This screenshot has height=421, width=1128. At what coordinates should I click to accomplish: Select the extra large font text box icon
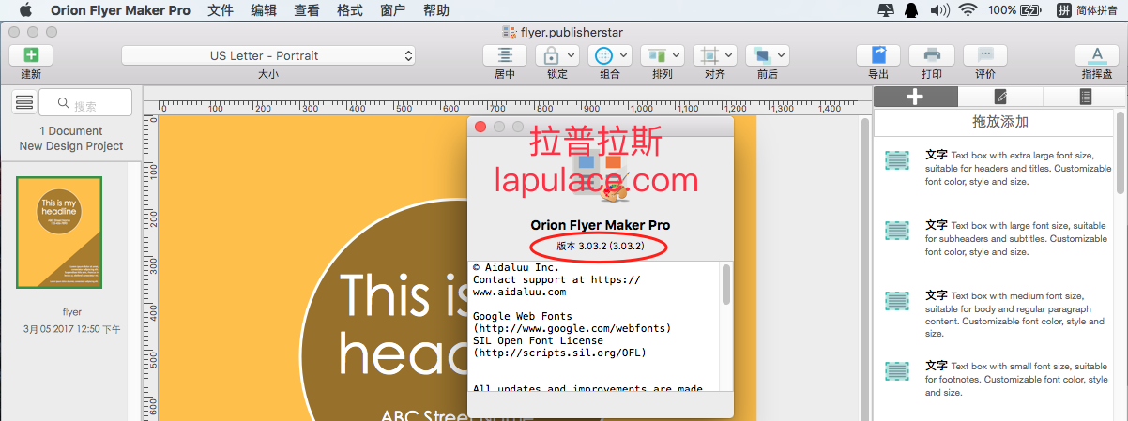click(x=897, y=160)
